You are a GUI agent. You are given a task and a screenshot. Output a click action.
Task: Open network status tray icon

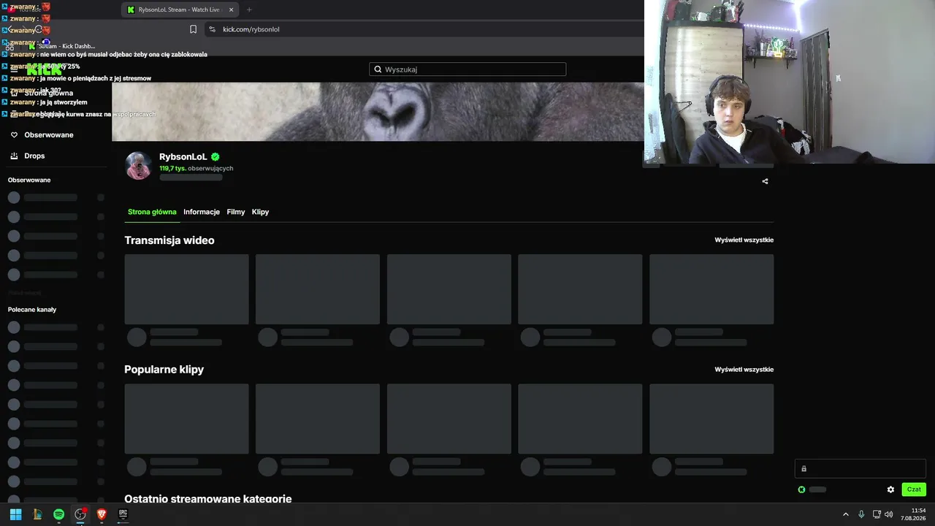point(877,514)
